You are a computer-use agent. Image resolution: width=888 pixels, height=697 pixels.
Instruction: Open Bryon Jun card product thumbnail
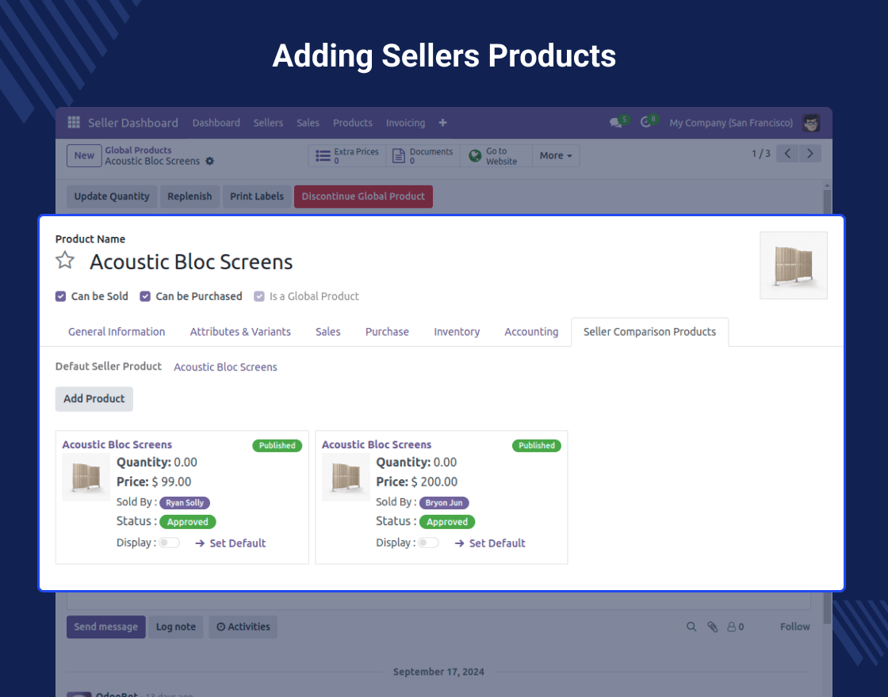(346, 478)
